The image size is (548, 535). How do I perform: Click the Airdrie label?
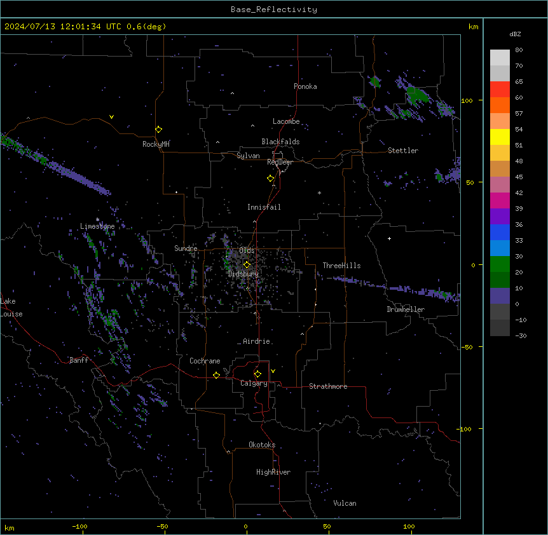257,341
